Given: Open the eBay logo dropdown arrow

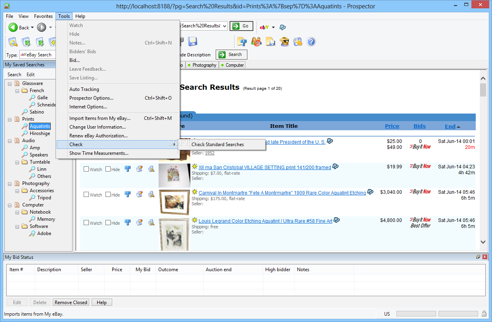Looking at the screenshot, I should [273, 27].
